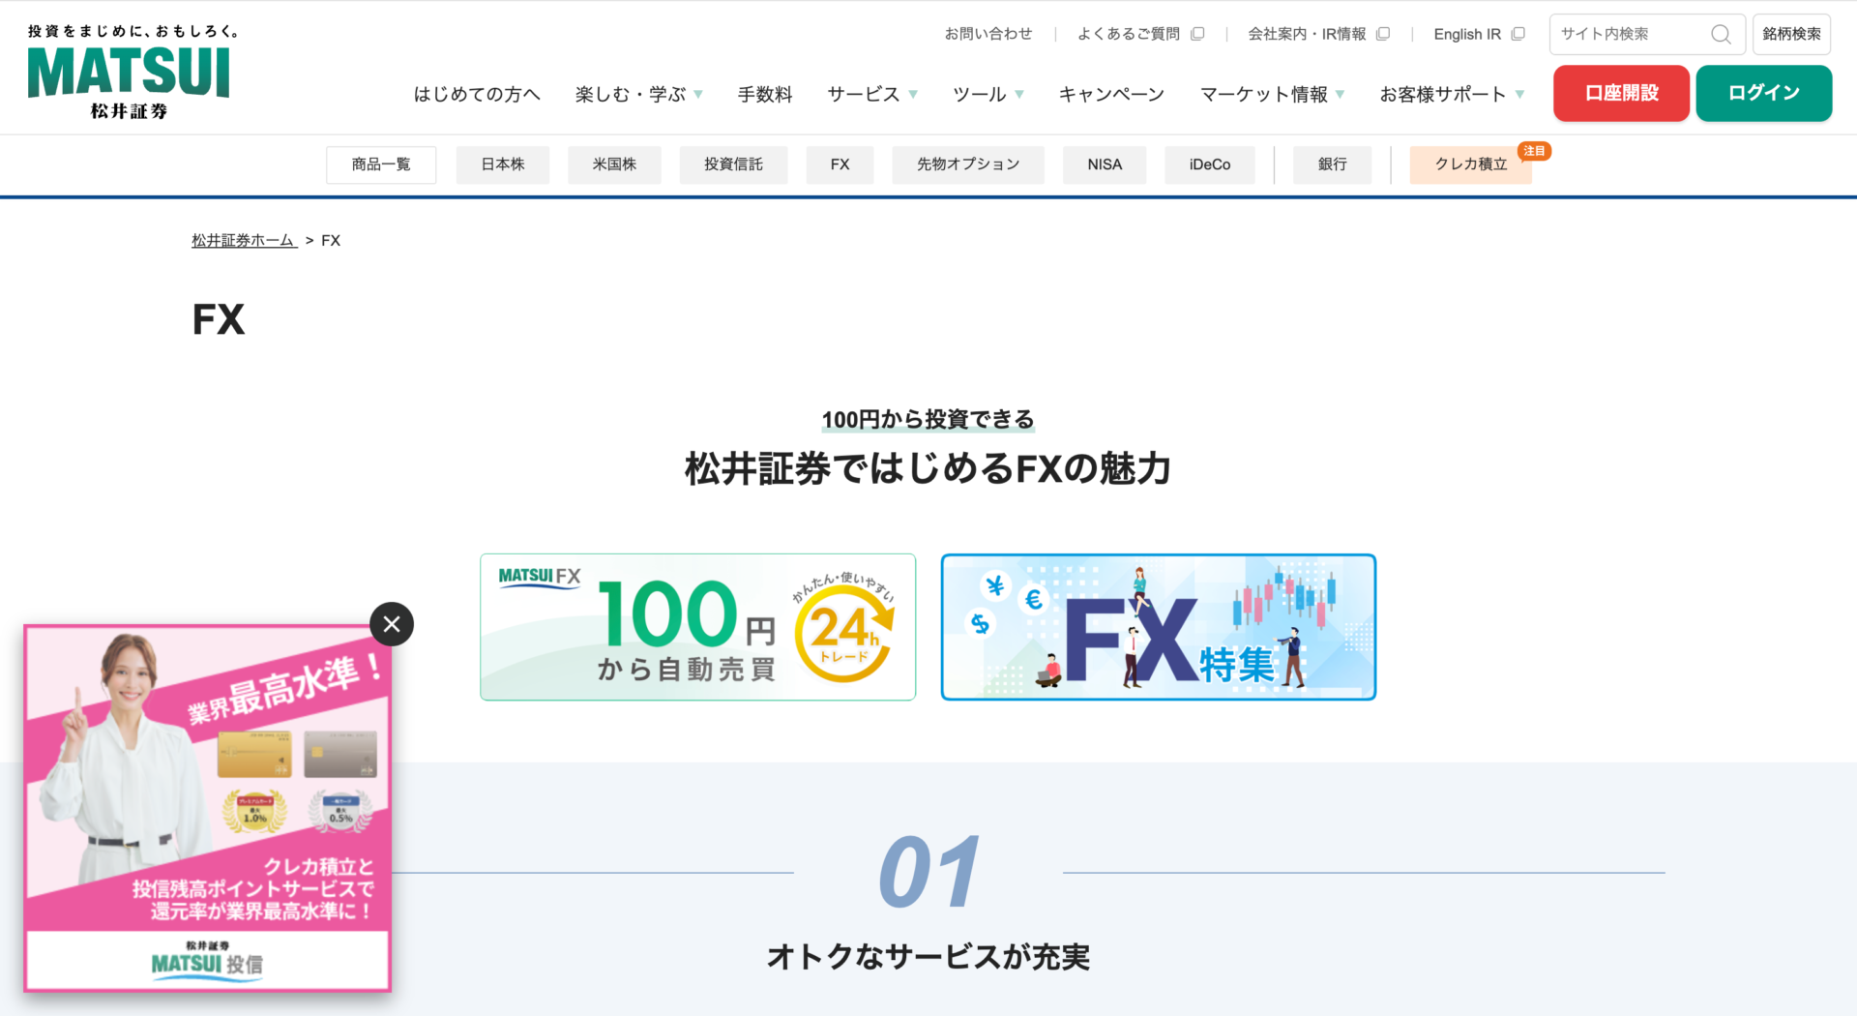
Task: Click the external-link icon beside English IR
Action: (1518, 34)
